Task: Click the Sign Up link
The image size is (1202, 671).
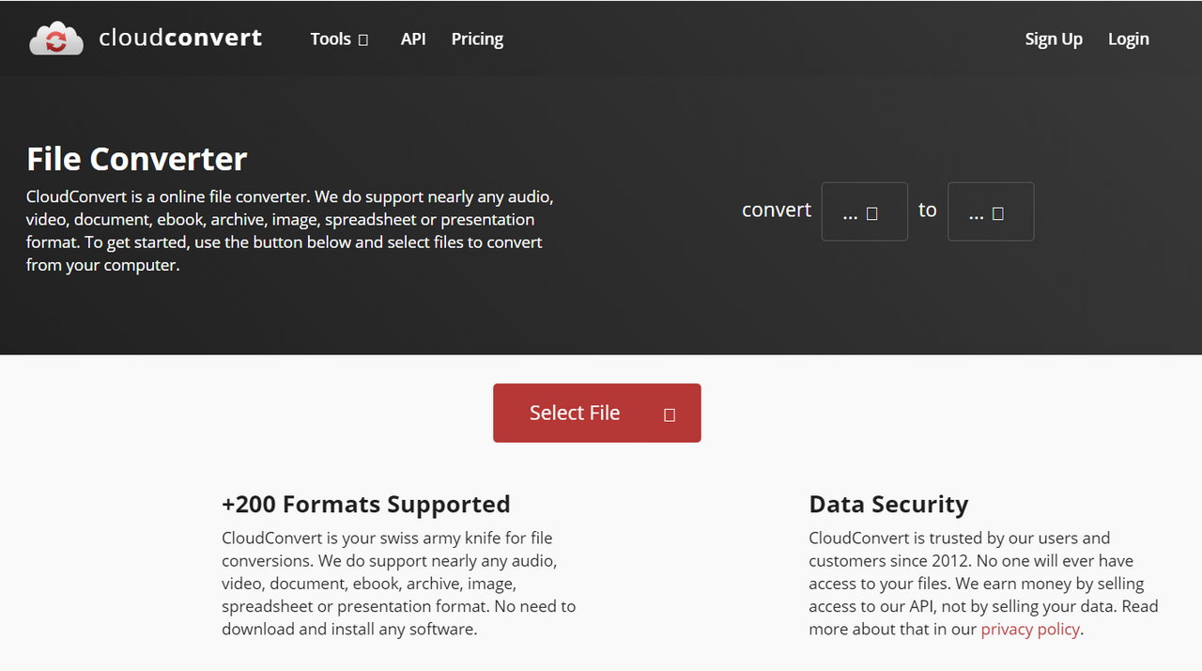Action: pos(1054,39)
